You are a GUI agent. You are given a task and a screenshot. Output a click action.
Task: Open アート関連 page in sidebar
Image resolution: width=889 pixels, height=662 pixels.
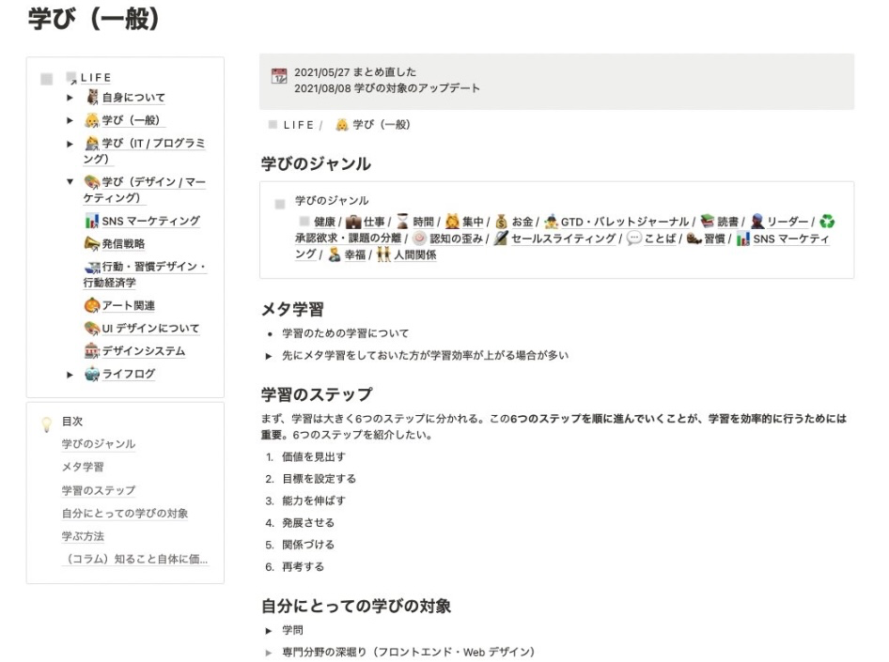click(x=128, y=305)
